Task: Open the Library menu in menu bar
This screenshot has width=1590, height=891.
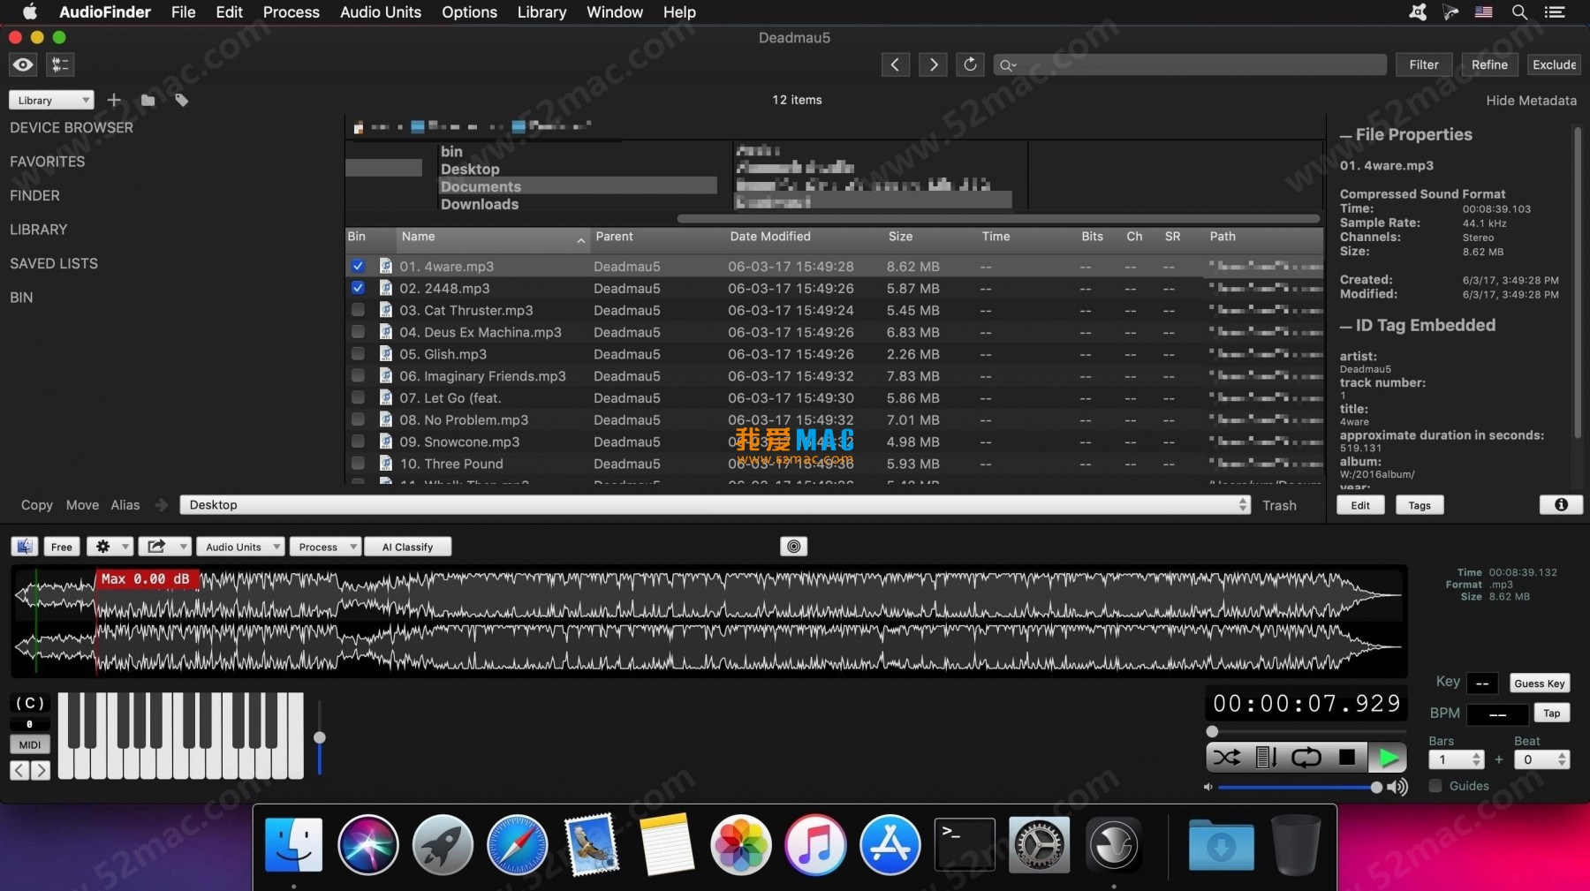Action: (541, 12)
